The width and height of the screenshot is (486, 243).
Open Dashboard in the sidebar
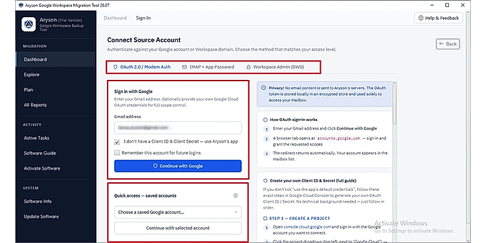coord(55,59)
